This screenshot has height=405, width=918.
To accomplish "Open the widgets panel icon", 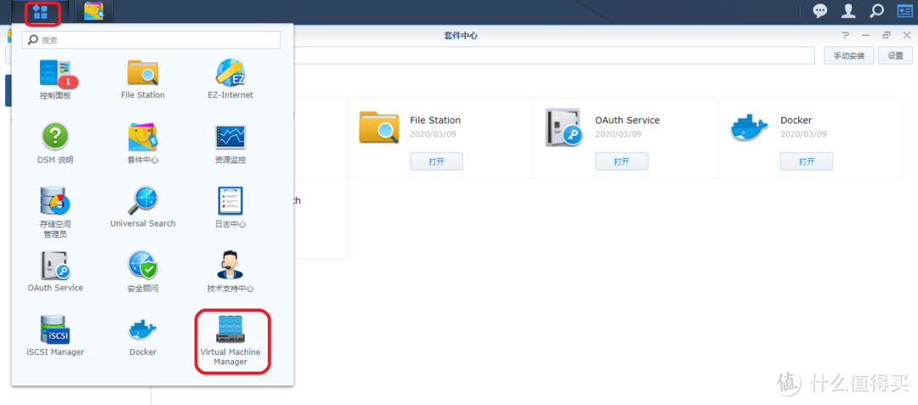I will (x=904, y=10).
